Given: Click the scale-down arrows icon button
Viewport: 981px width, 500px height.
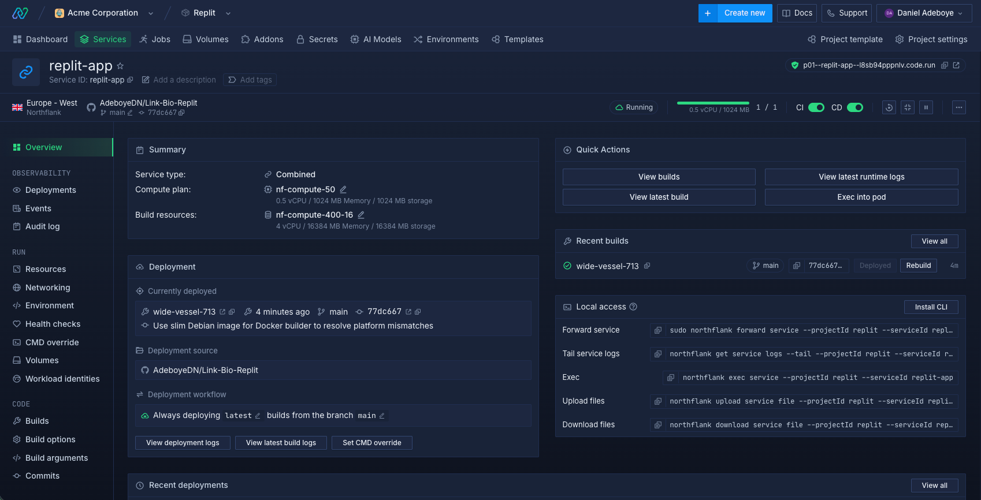Looking at the screenshot, I should point(908,107).
